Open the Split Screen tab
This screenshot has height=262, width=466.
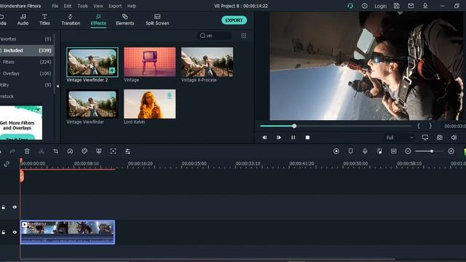click(157, 20)
